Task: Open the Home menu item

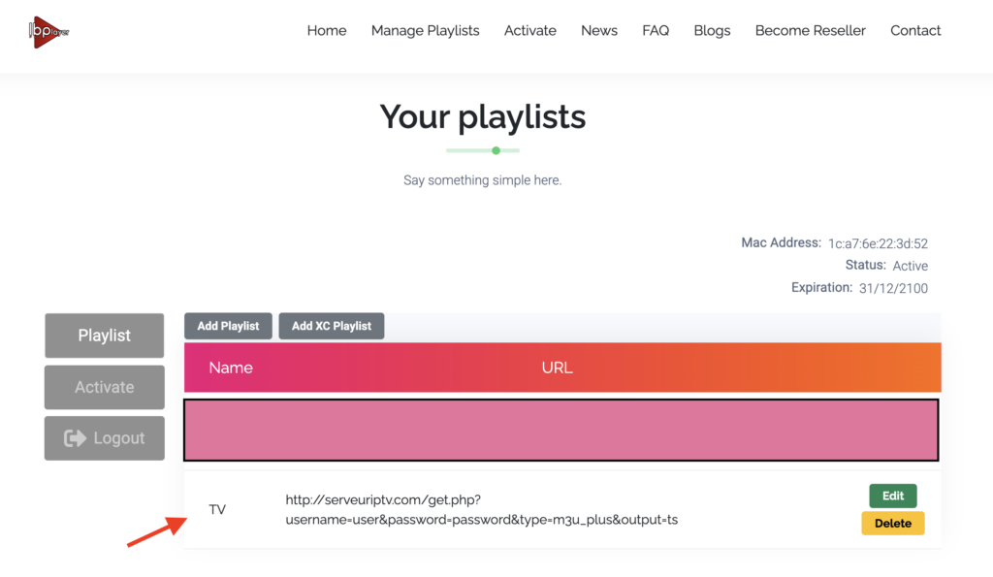Action: tap(327, 30)
